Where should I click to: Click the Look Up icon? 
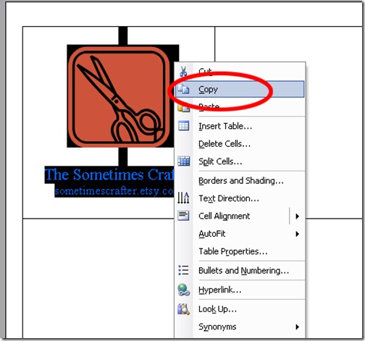click(183, 309)
